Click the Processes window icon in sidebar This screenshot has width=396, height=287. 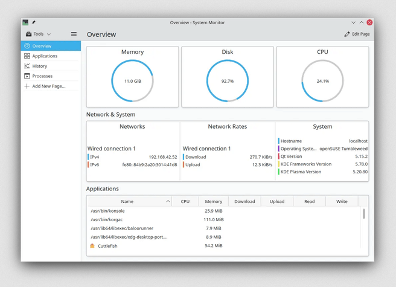(x=27, y=76)
